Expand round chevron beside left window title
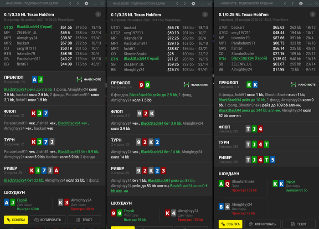 [98, 15]
